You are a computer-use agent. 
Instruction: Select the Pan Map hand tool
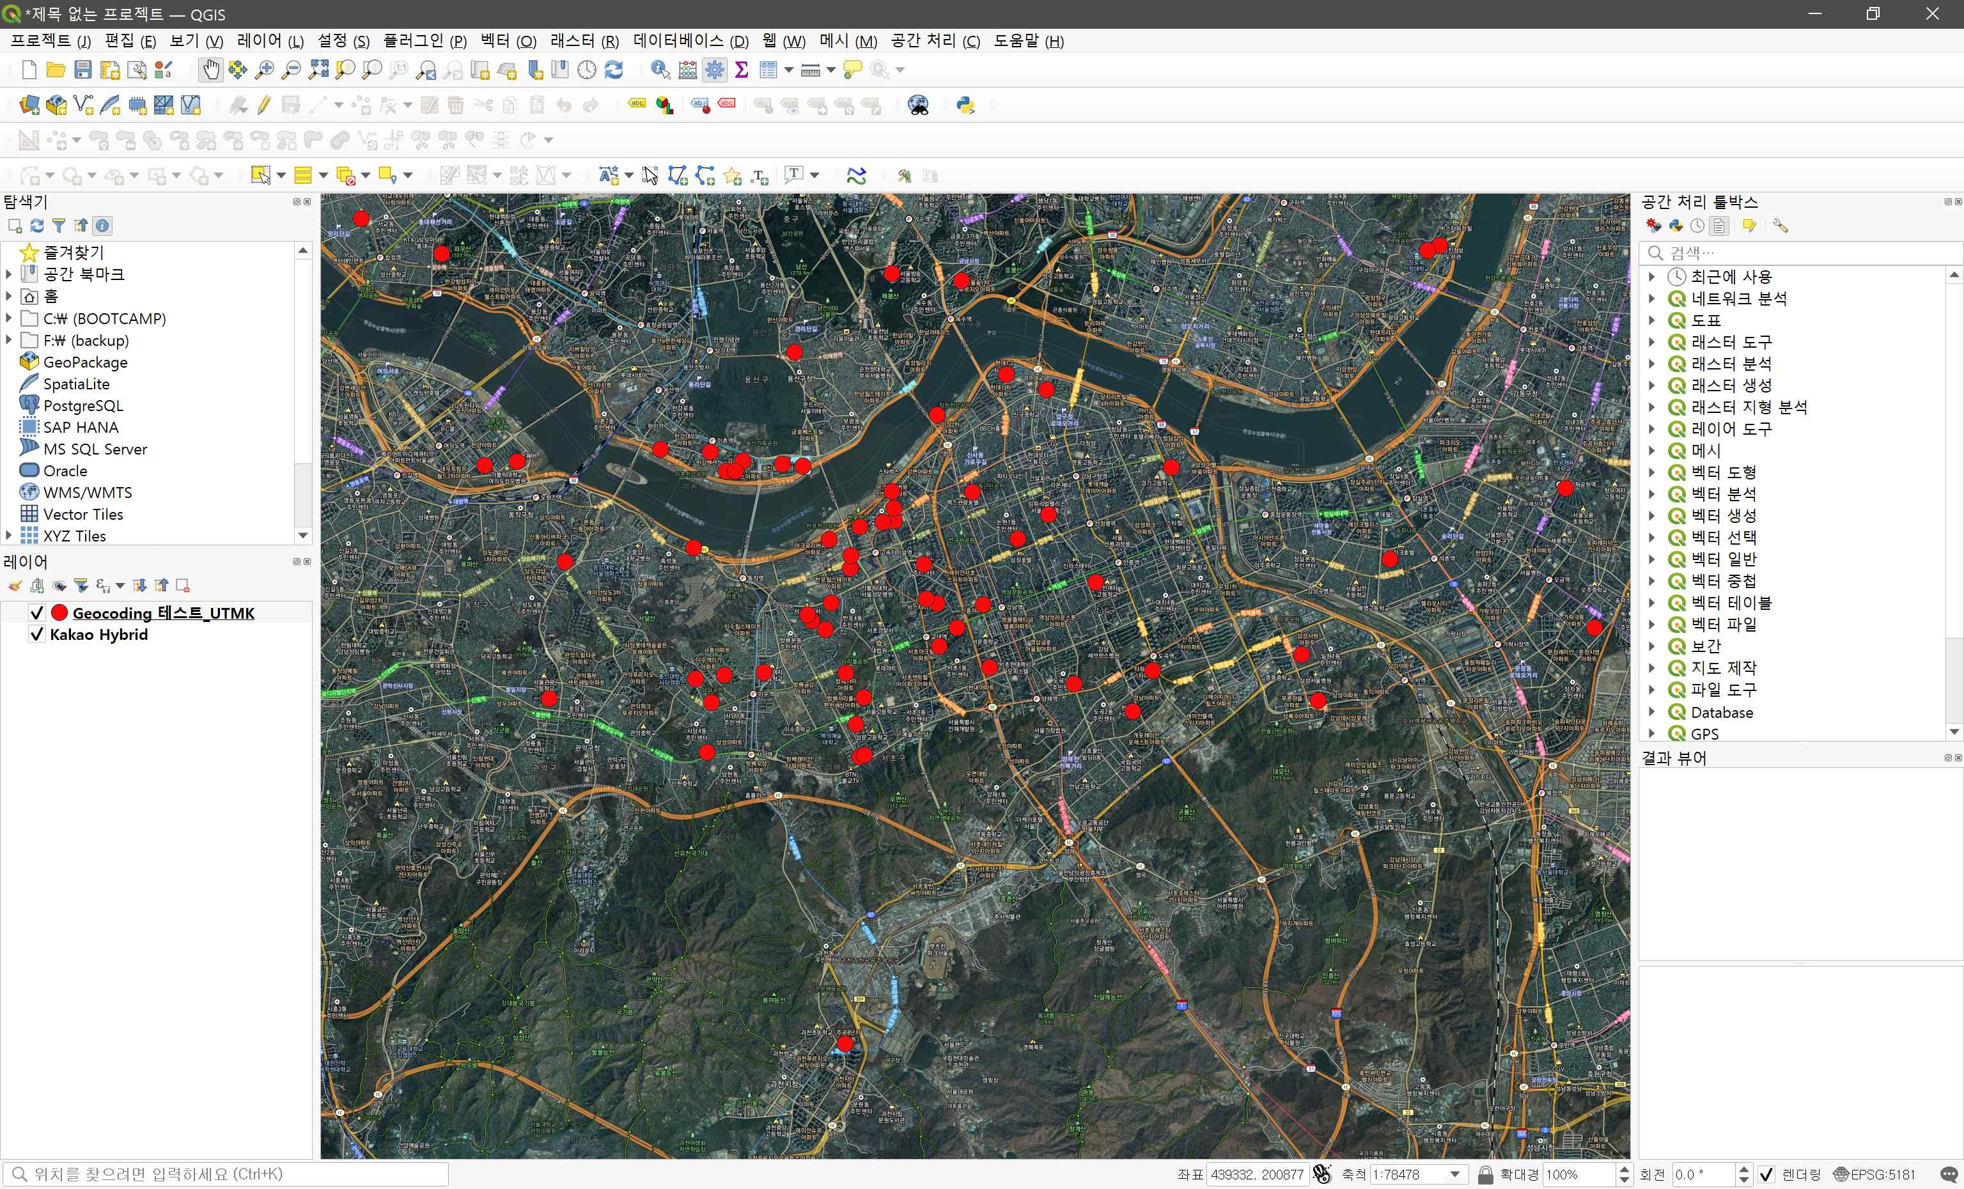[210, 70]
